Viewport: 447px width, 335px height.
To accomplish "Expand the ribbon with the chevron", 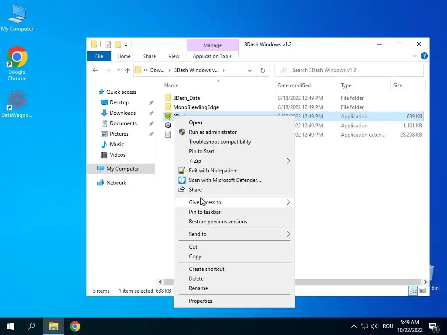I will pos(415,56).
